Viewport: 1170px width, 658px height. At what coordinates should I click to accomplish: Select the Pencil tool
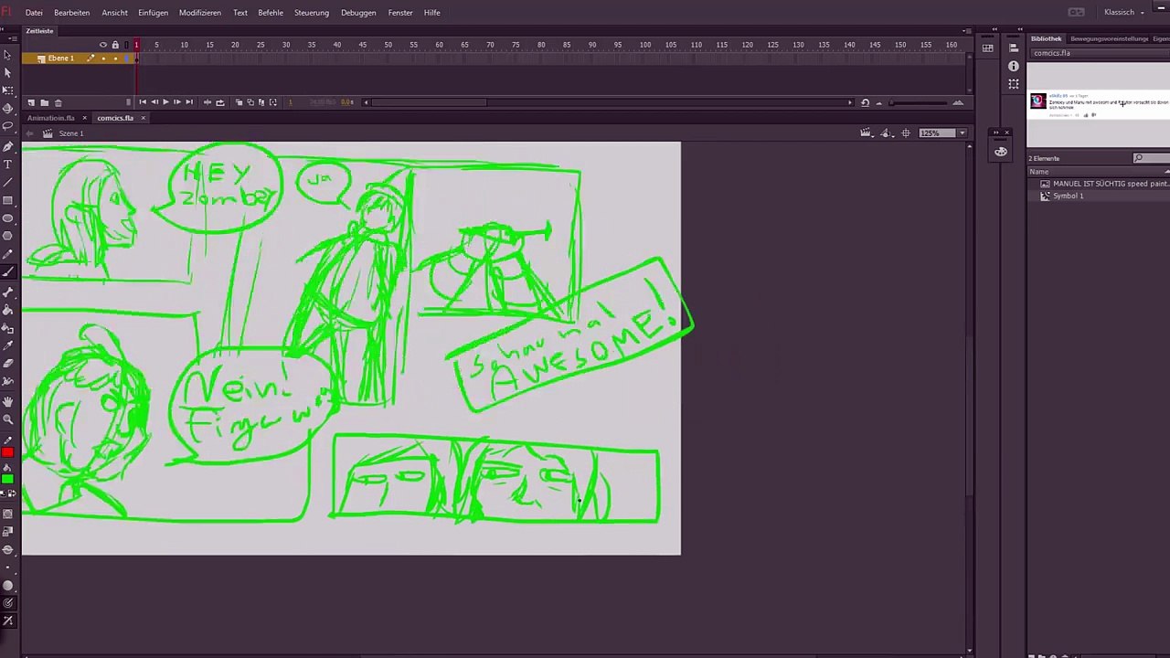[x=7, y=255]
